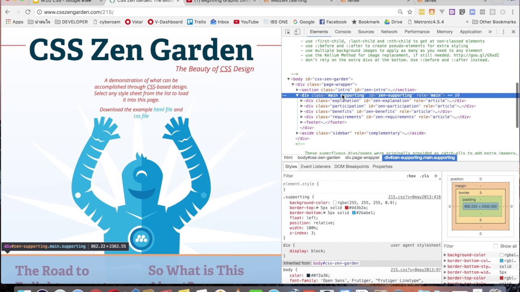Select div.page-wrapper in the breadcrumb

click(362, 158)
